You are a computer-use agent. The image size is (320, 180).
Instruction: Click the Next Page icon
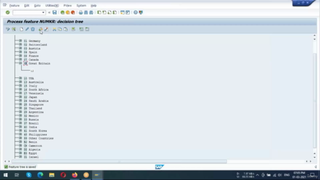pos(109,12)
